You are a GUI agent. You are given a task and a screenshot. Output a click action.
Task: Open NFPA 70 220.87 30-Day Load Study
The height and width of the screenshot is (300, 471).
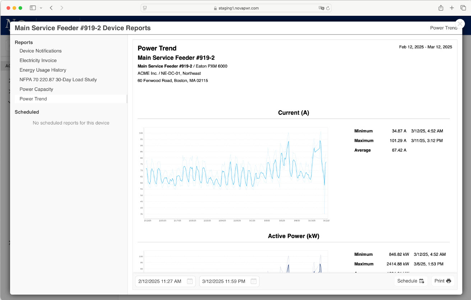pos(58,79)
